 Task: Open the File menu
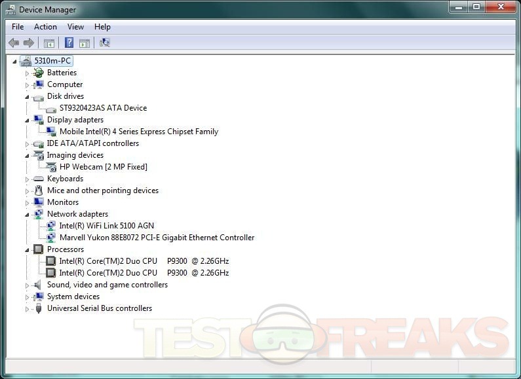[x=18, y=27]
